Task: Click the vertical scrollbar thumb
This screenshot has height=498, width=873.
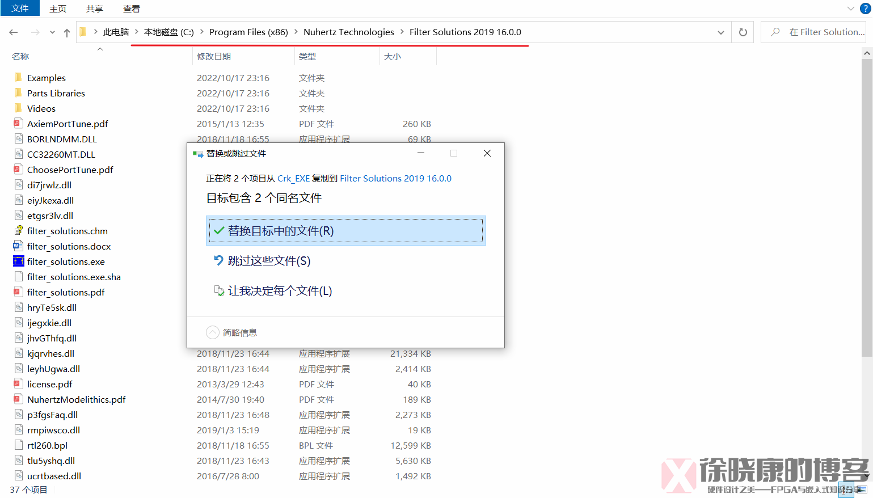Action: (x=867, y=207)
